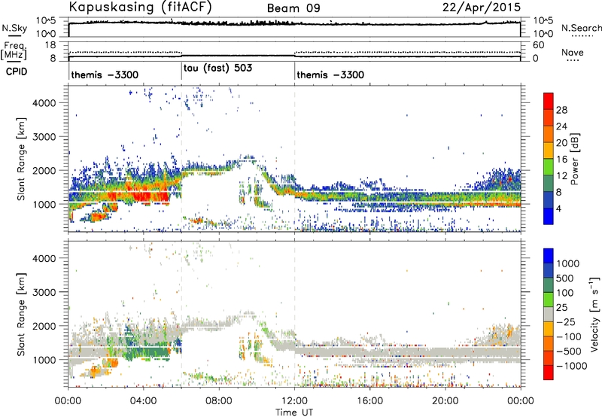Image resolution: width=602 pixels, height=417 pixels.
Task: Click the blue bottom of power colorbar
Action: click(x=549, y=216)
